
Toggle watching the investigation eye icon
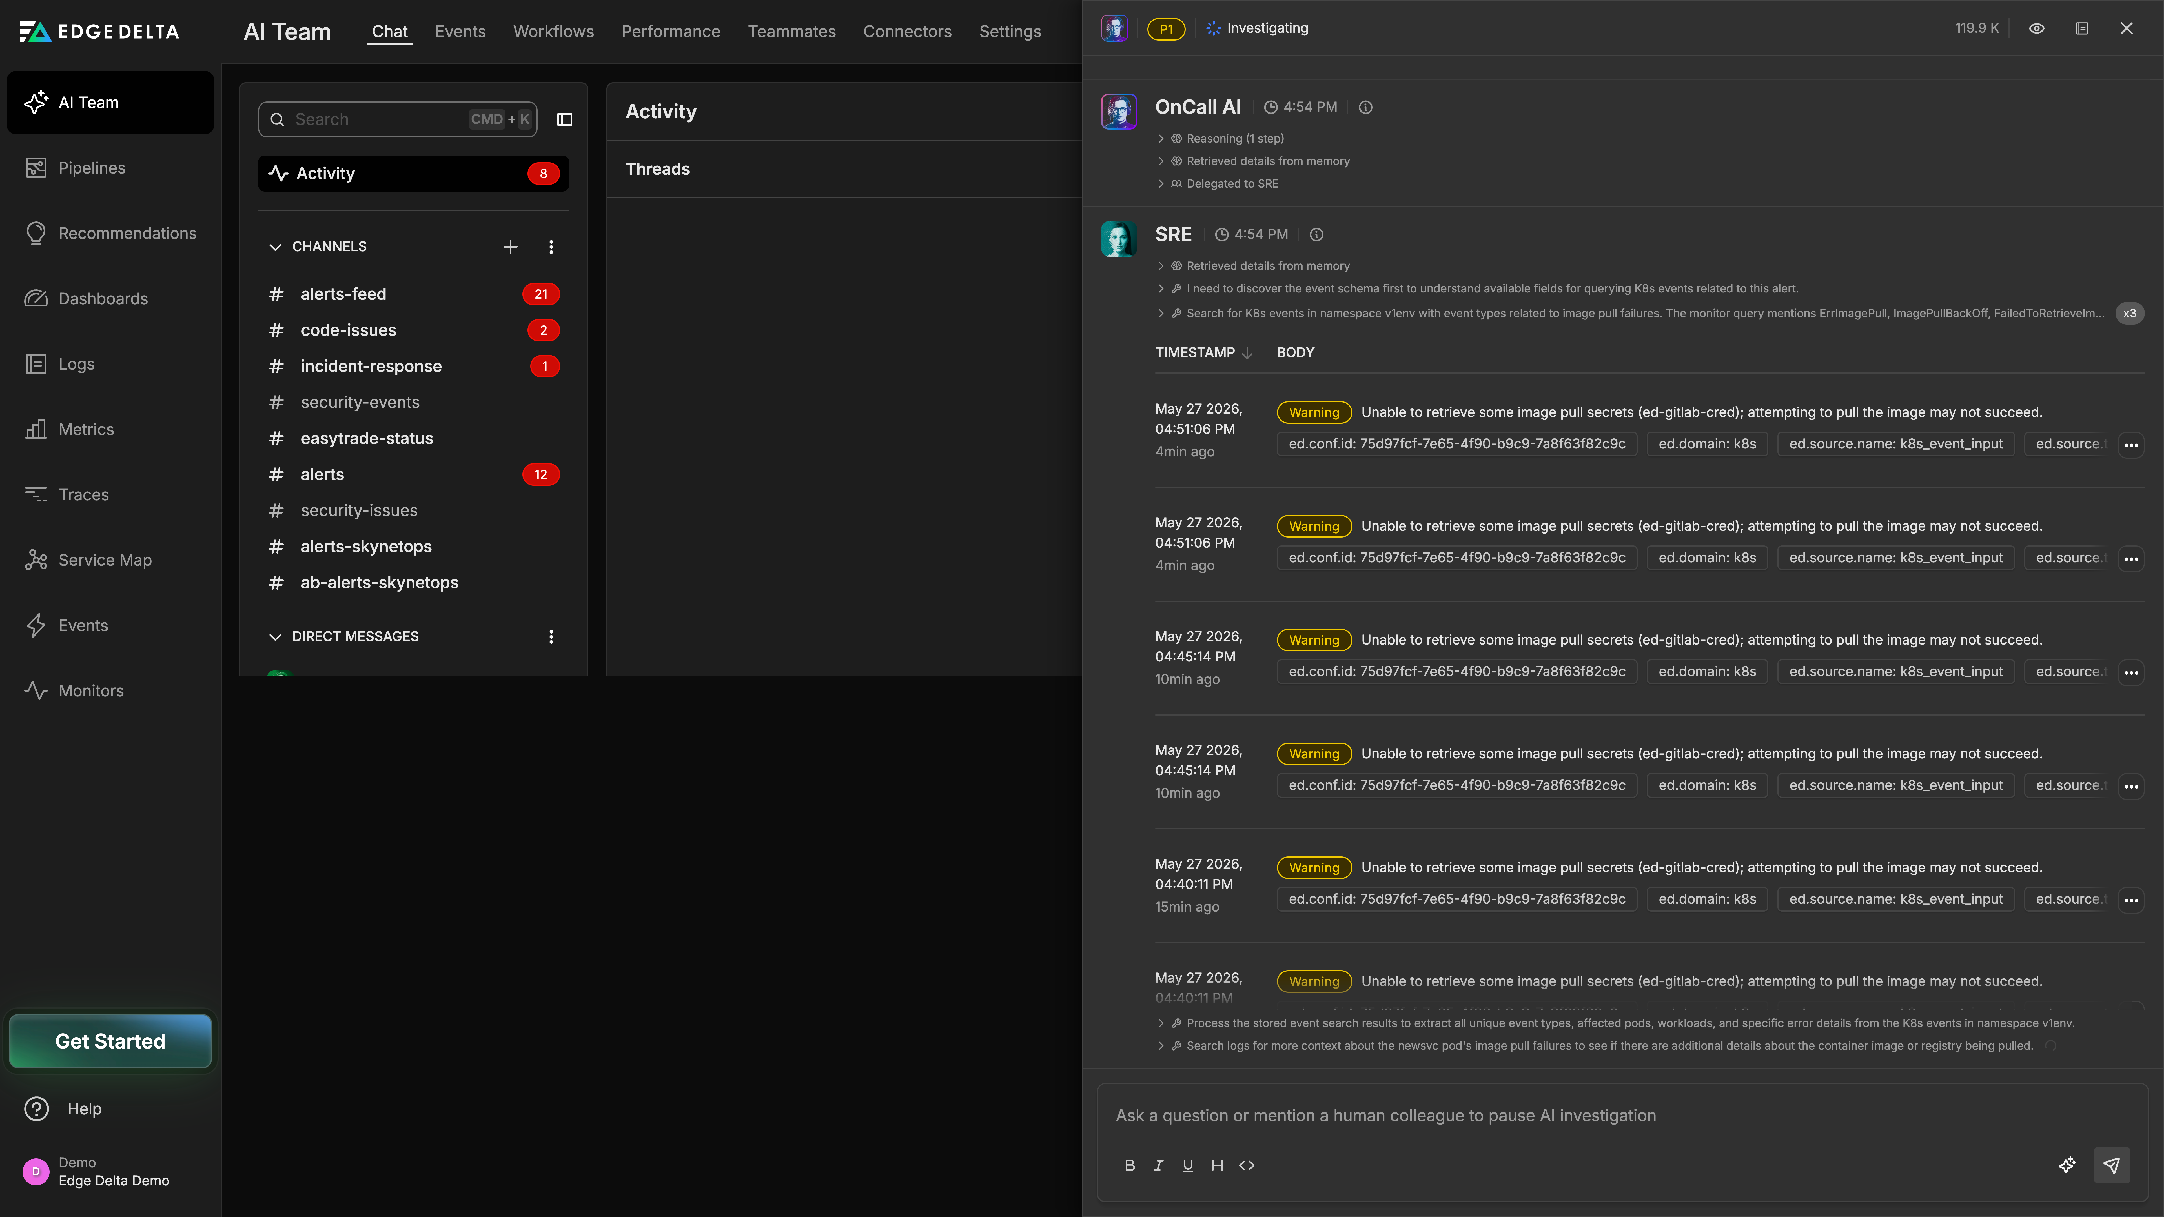point(2036,28)
